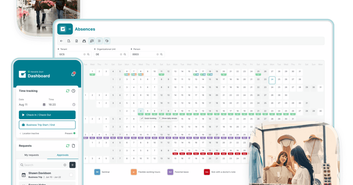
Task: Open notifications bell on Dashboard
Action: (73, 74)
